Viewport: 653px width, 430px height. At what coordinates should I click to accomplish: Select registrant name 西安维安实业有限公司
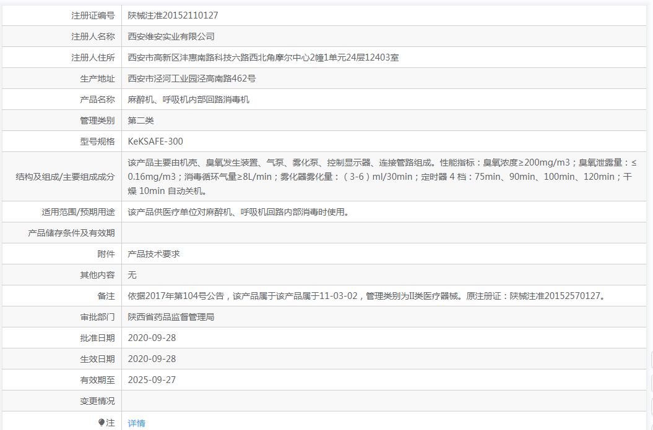[x=171, y=36]
